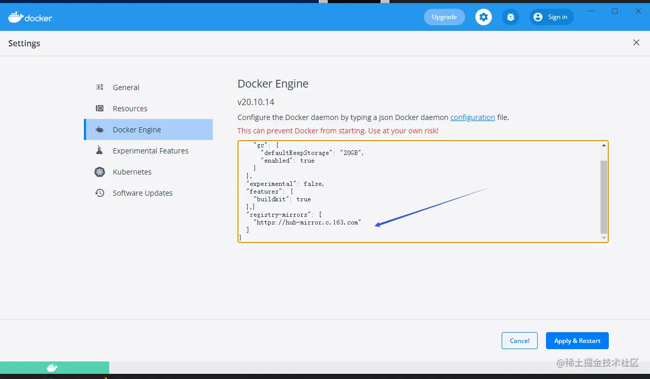Viewport: 650px width, 379px height.
Task: Click the Kubernetes wheel icon
Action: tap(100, 172)
